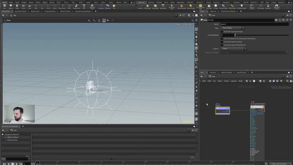Select the Spray Paint shelf tool
Image resolution: width=293 pixels, height=165 pixels.
point(76,6)
